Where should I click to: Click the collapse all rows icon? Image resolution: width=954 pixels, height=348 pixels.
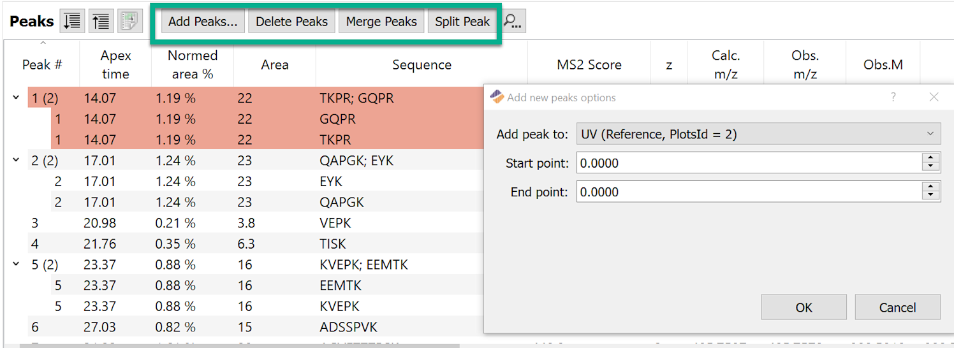pyautogui.click(x=101, y=22)
